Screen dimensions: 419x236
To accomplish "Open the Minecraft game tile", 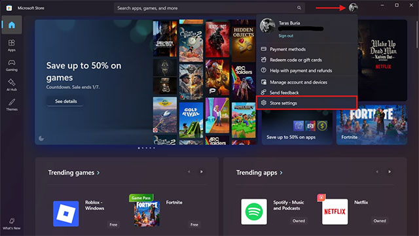I will (244, 120).
